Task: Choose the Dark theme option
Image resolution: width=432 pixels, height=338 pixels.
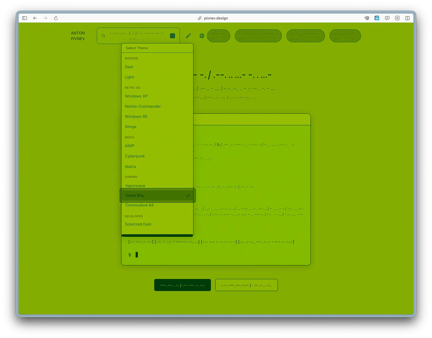Action: pyautogui.click(x=129, y=67)
